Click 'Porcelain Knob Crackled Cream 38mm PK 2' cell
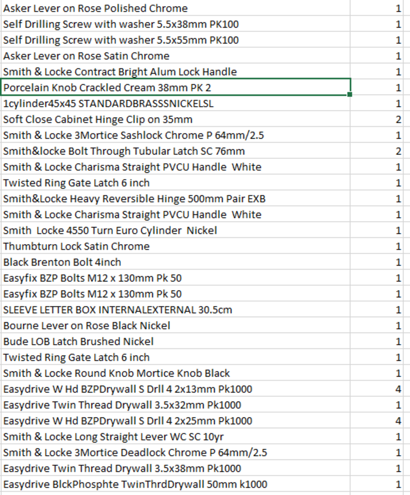Screen dimensions: 410x495 tap(175, 87)
